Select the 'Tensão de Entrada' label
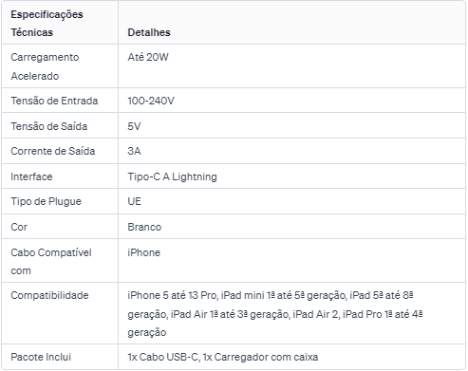 [54, 101]
